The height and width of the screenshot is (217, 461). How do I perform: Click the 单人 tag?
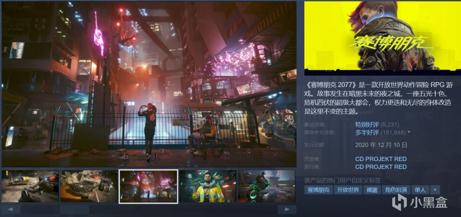tap(420, 190)
